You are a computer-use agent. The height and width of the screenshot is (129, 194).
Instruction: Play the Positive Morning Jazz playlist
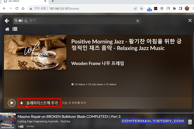coord(12,103)
